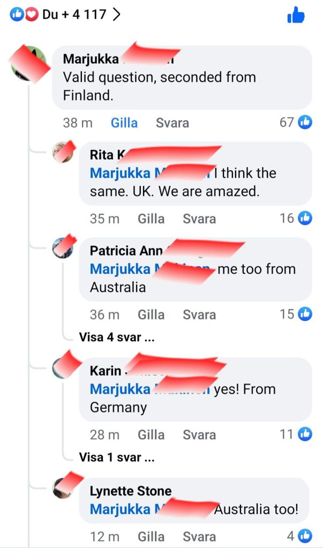Click the heart reaction icon at top
323x548 pixels.
tap(32, 14)
